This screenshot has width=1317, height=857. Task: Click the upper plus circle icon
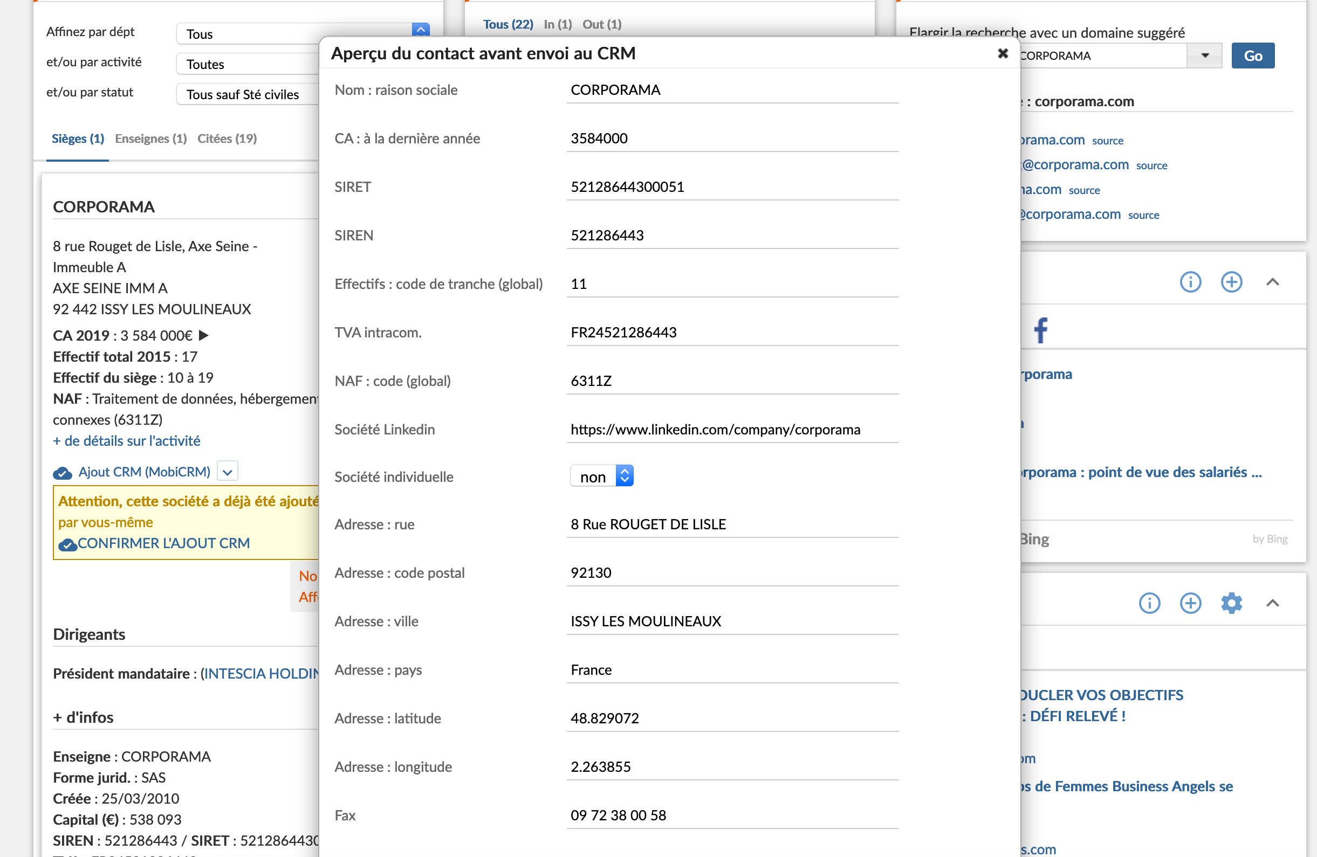1231,282
